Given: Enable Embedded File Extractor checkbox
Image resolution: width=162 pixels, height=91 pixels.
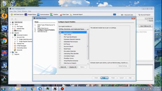Looking at the screenshot, I should [x=60, y=42].
